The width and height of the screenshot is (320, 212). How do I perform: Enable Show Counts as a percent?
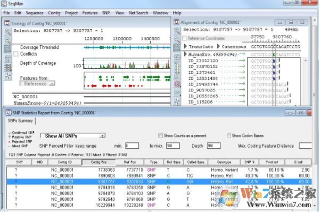click(160, 135)
